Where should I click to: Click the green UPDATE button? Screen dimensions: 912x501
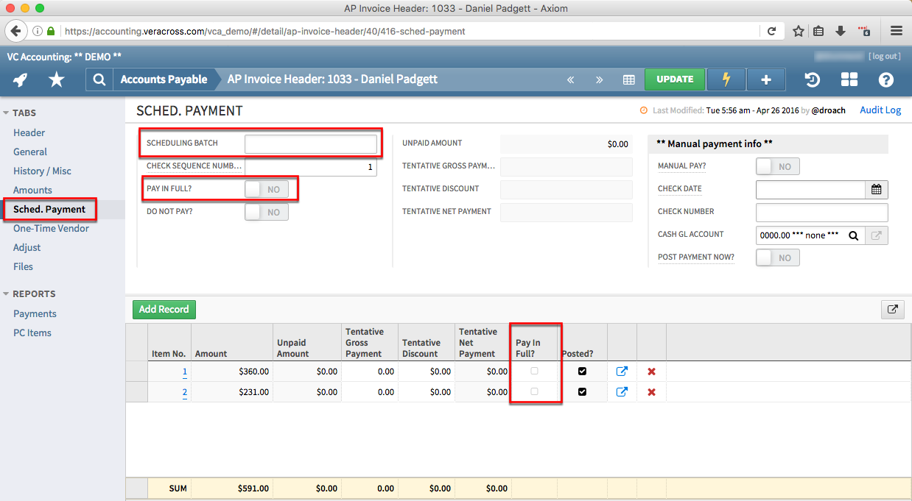click(675, 79)
